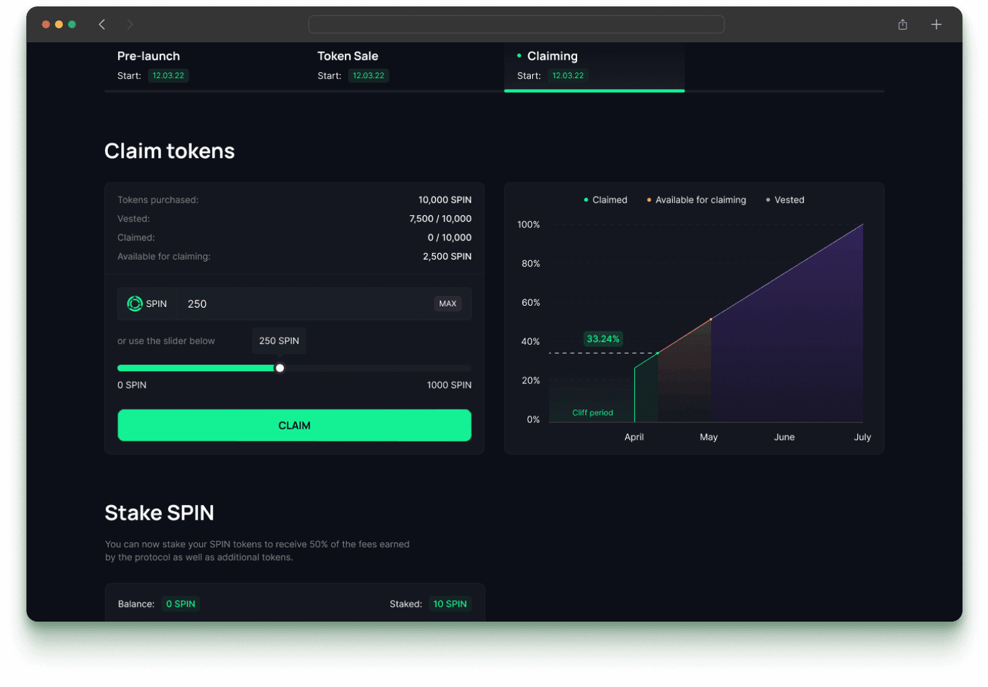Click the unfilled slider track toward 1000 SPIN

click(x=378, y=368)
